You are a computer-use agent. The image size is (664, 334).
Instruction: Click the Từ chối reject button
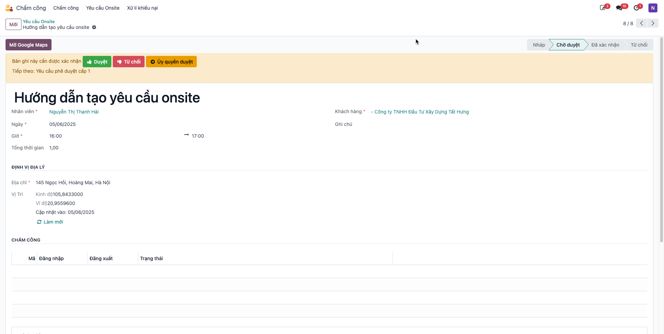click(129, 62)
